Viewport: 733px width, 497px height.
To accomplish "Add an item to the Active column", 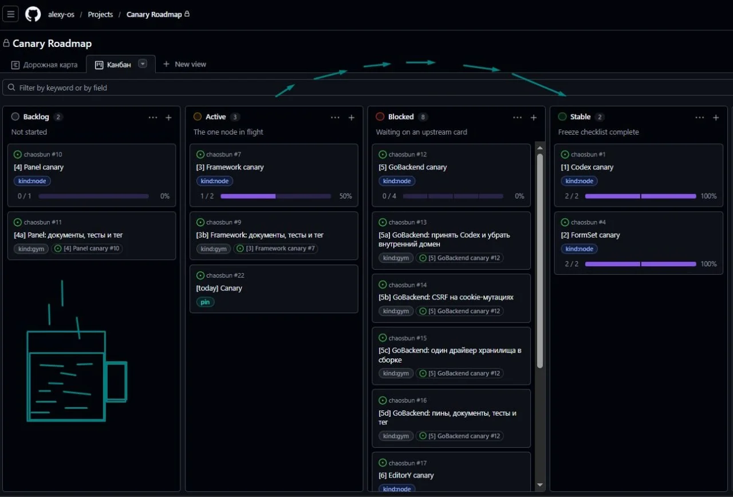I will (x=351, y=117).
